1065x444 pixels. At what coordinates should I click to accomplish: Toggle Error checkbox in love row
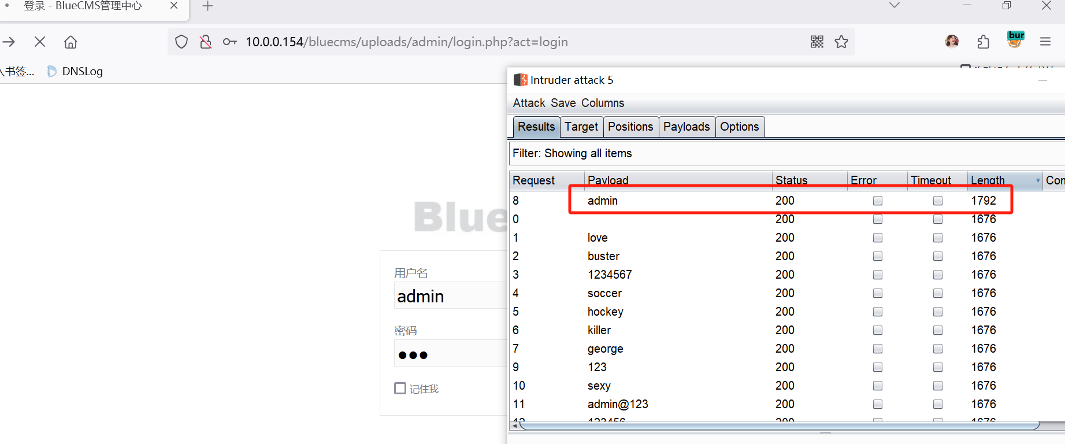pos(878,238)
